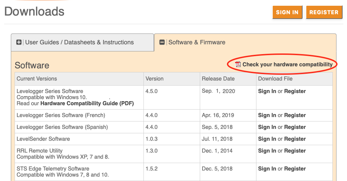
Task: Click the Sep. 5, 2018 release date
Action: click(x=217, y=127)
